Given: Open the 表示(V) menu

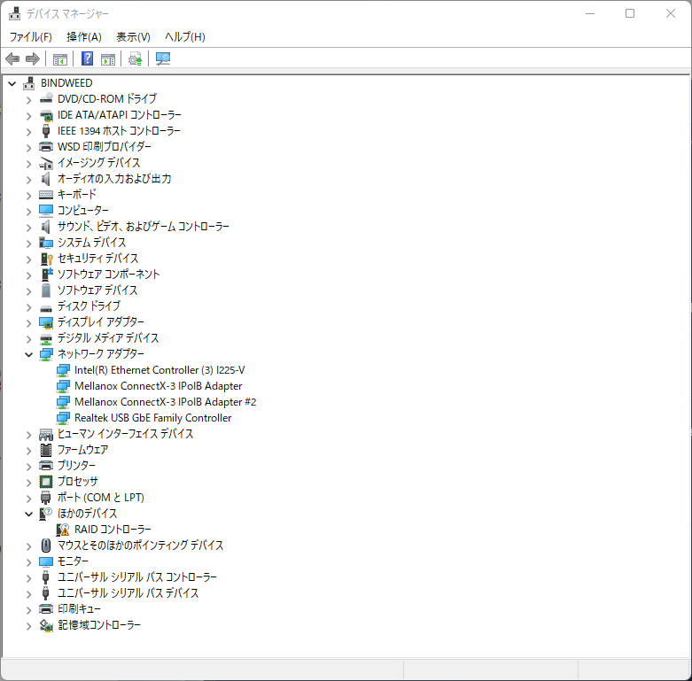Looking at the screenshot, I should pos(133,37).
